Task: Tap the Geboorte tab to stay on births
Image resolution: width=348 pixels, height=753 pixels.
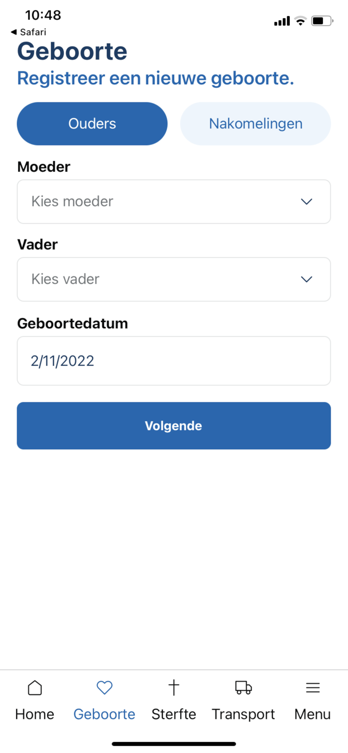Action: point(104,699)
